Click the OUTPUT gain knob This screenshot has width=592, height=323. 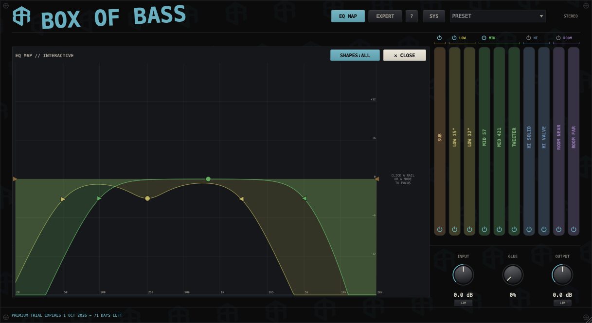562,275
